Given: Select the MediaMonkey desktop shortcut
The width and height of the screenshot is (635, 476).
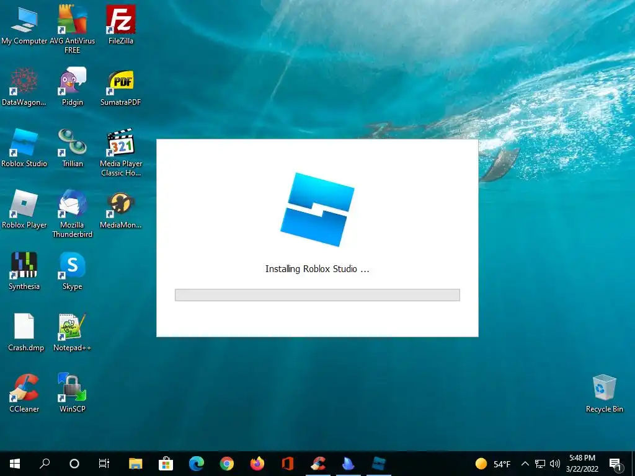Looking at the screenshot, I should tap(121, 209).
